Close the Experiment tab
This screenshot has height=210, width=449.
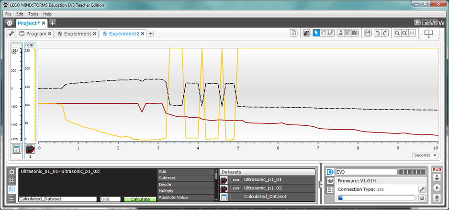pyautogui.click(x=95, y=34)
